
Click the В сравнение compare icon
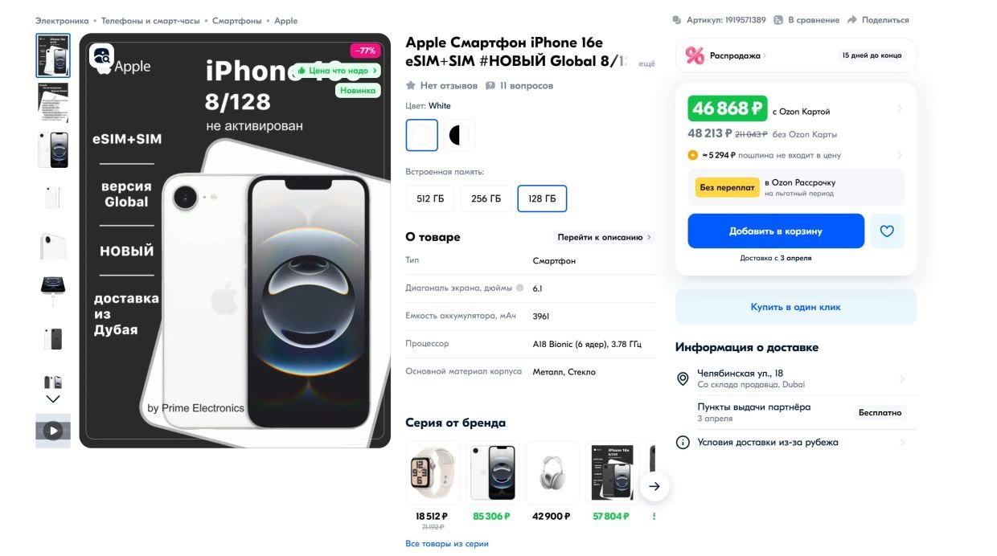778,20
